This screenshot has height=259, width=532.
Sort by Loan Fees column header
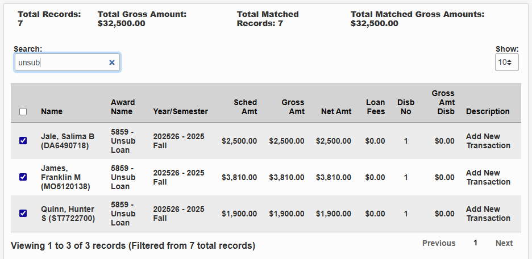[375, 107]
